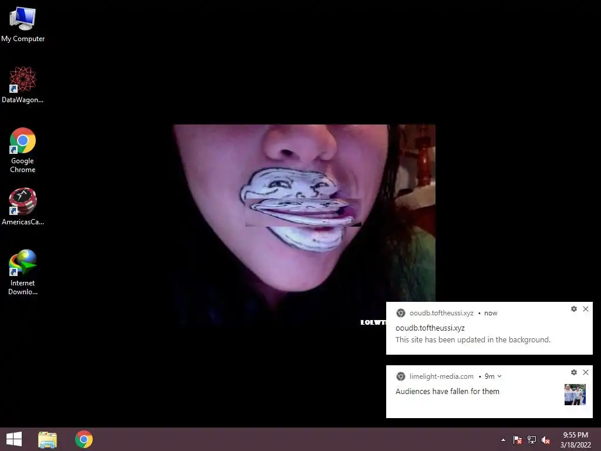The height and width of the screenshot is (451, 601).
Task: Open the network status tray icon
Action: click(532, 440)
